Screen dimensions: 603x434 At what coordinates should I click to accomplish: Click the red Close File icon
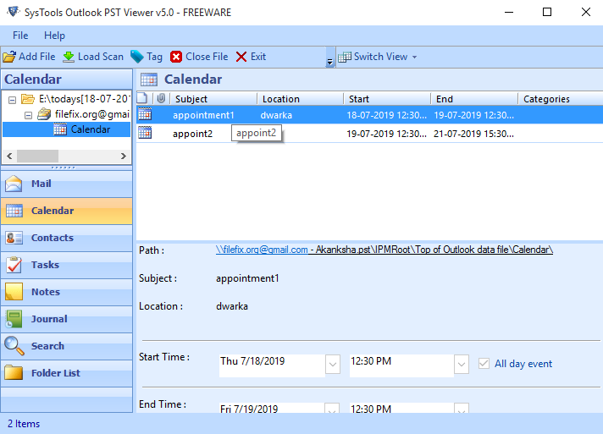[176, 57]
